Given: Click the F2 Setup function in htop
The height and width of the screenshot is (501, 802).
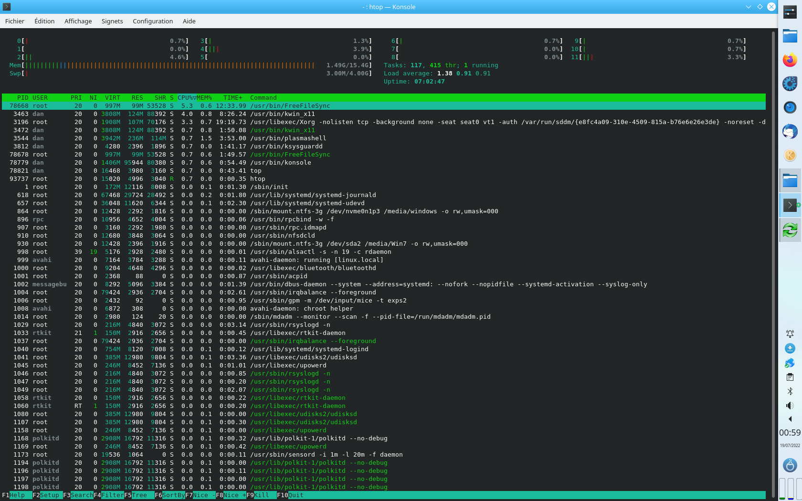Looking at the screenshot, I should [x=48, y=495].
